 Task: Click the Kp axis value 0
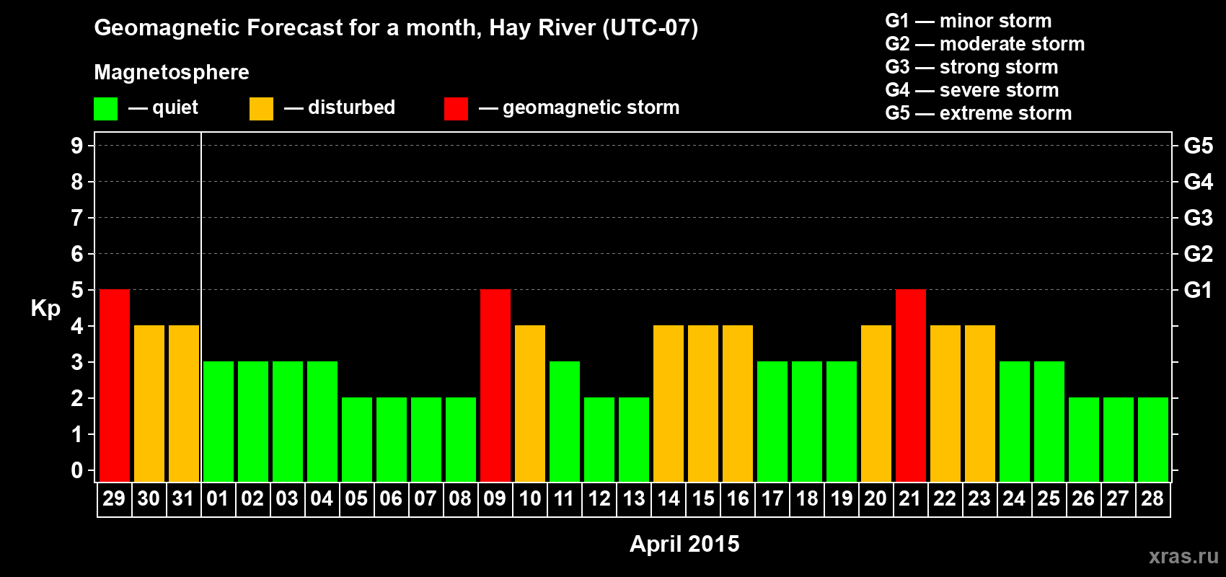click(x=77, y=470)
